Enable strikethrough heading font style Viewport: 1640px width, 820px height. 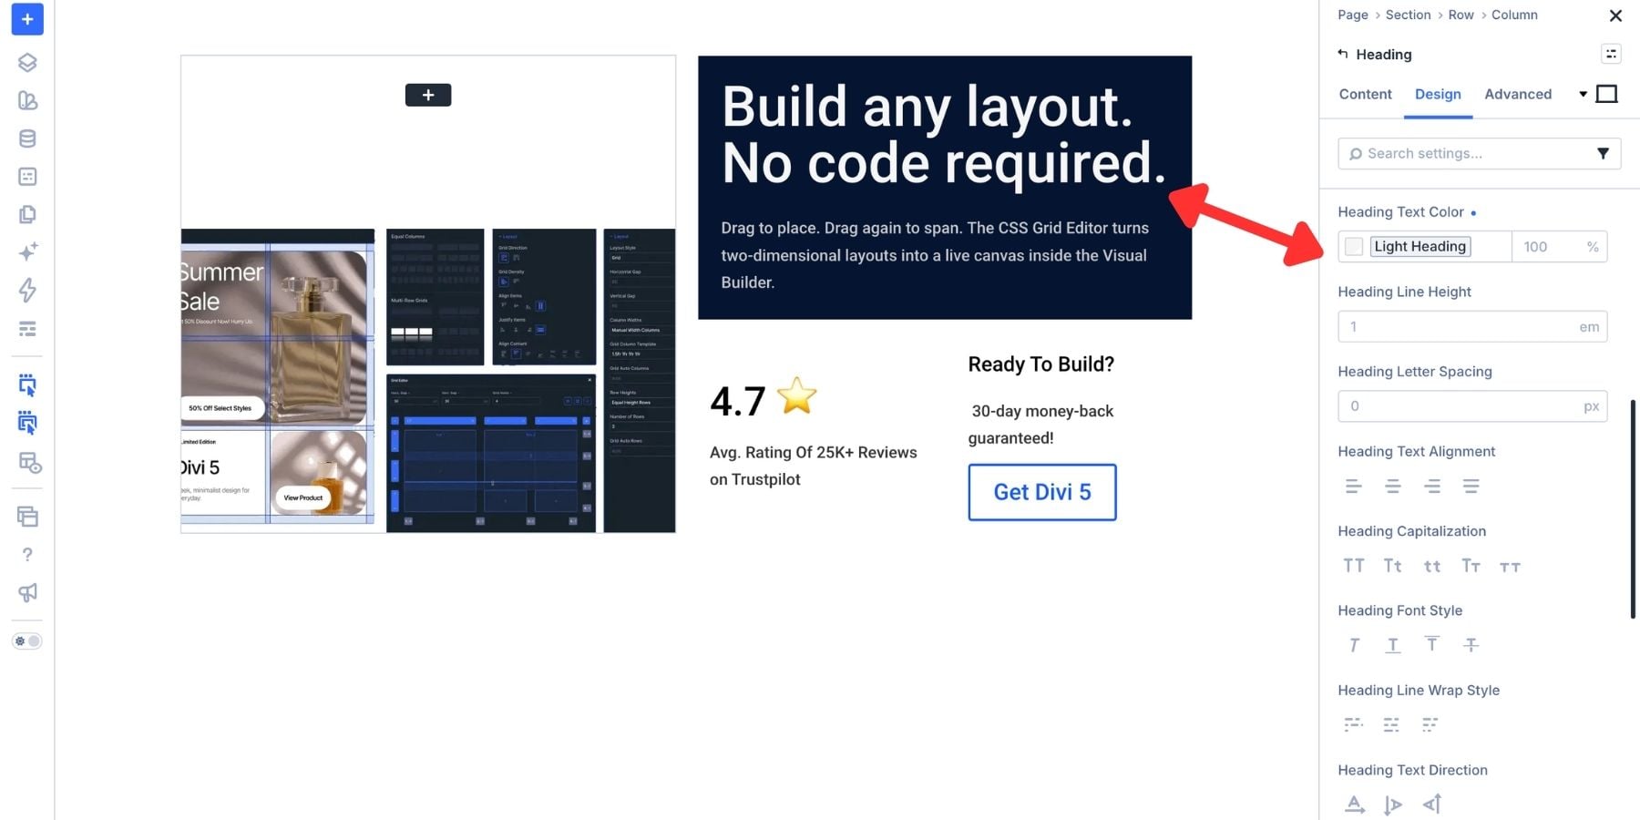1471,645
